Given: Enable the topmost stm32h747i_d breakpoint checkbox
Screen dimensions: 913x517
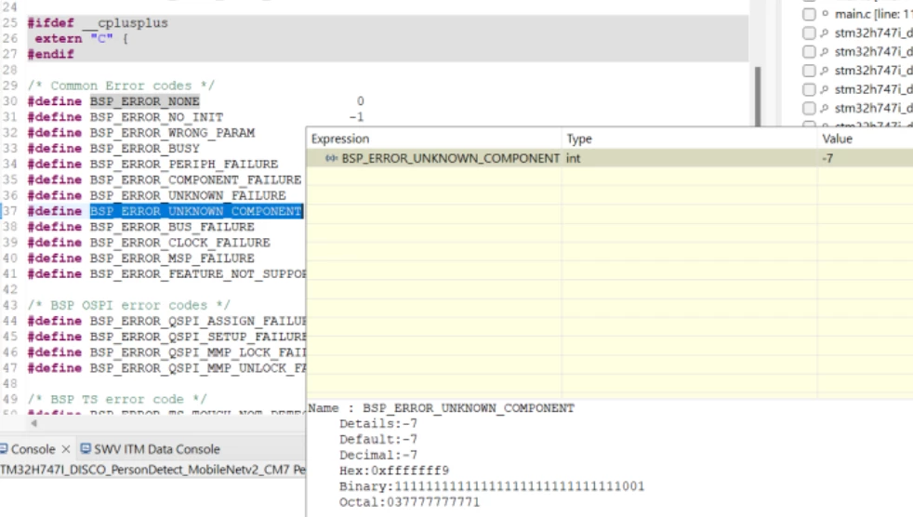Looking at the screenshot, I should pos(809,33).
